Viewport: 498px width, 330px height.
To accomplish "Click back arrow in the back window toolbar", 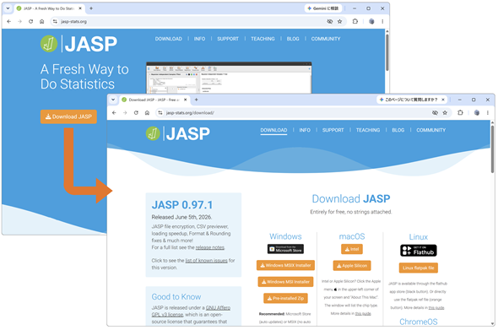I will pos(9,22).
